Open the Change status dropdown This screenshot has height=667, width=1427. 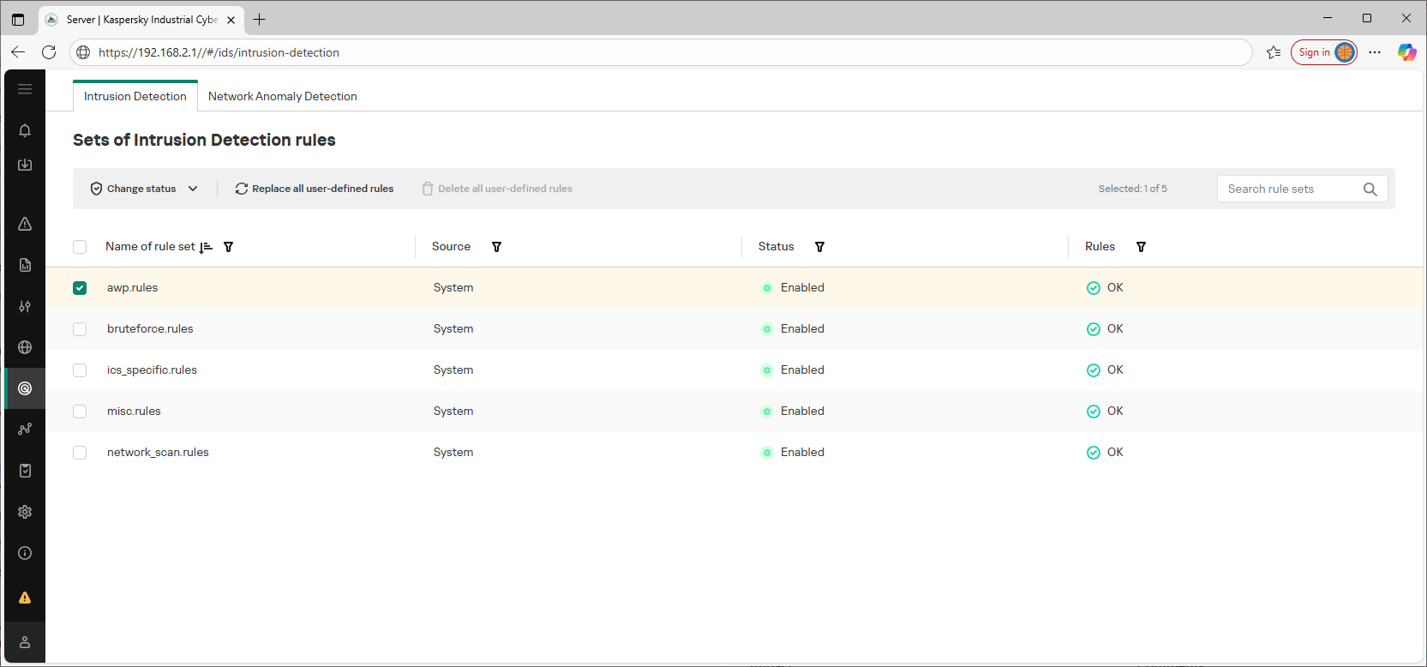point(144,189)
